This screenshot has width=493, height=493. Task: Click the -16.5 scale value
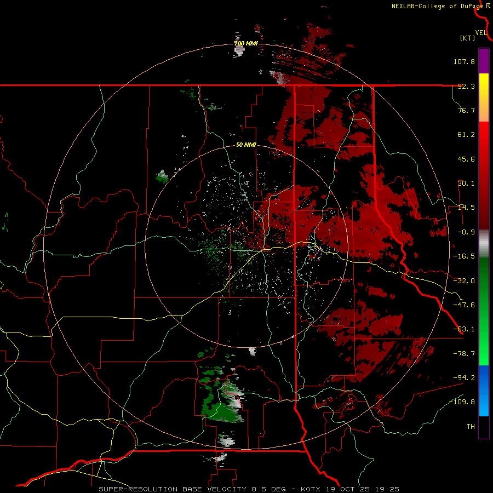tap(464, 256)
